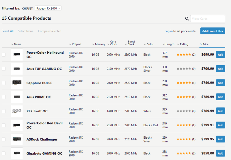The image size is (231, 160).
Task: Open XFX Swift OC product thumbnail
Action: [x=17, y=111]
